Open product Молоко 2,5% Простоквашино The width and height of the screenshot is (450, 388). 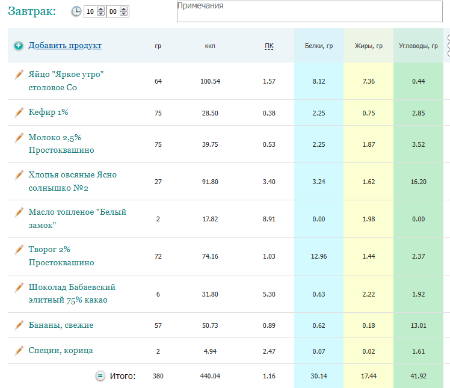(61, 144)
